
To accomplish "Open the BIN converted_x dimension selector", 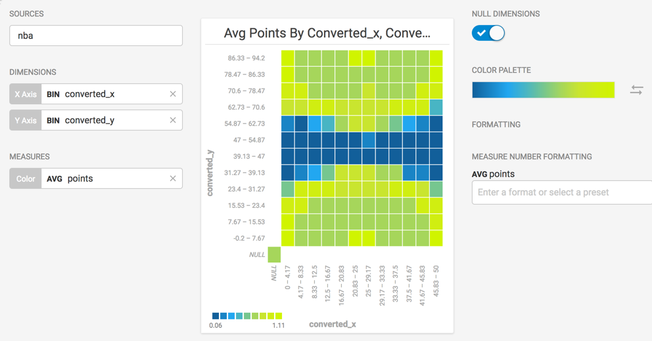I will 105,94.
